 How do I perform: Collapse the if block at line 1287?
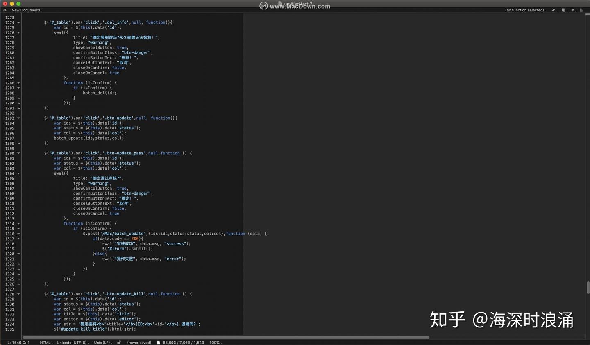click(x=18, y=88)
